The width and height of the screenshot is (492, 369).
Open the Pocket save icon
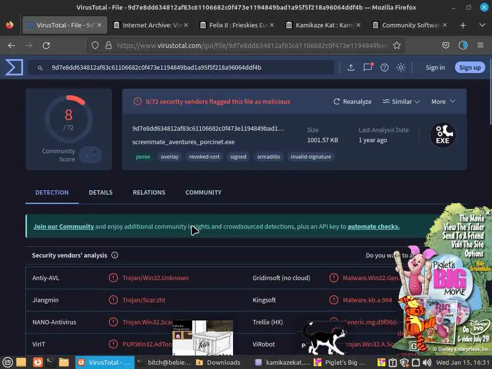pos(446,46)
